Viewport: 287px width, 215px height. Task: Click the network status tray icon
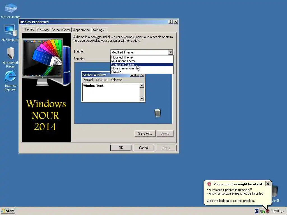(x=262, y=211)
